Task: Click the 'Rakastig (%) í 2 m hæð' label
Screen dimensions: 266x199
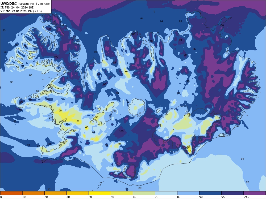Action: coord(34,3)
